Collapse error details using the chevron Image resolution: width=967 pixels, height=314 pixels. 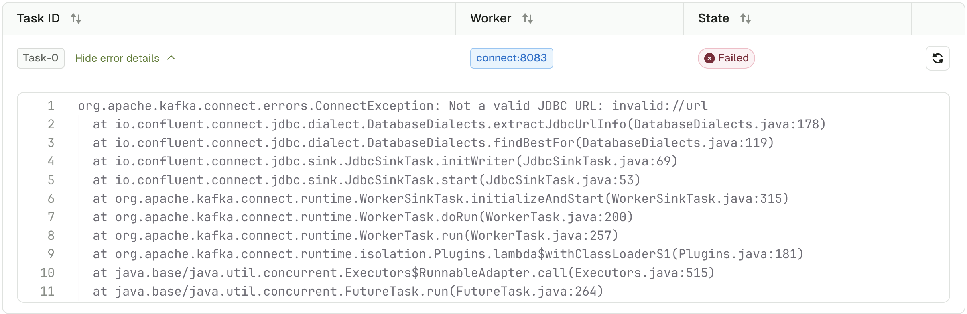point(171,58)
